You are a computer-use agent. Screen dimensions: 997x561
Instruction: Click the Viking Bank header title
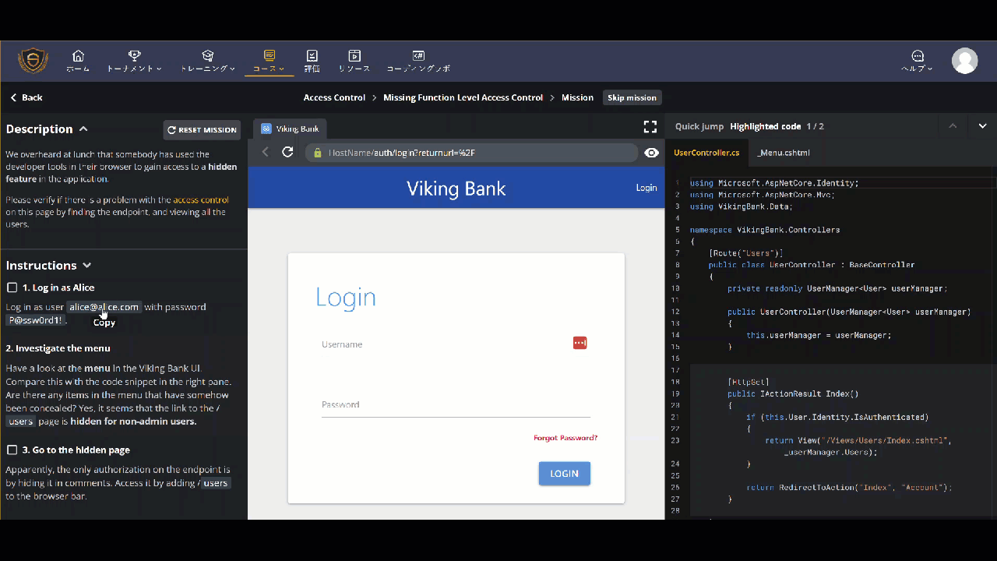(x=456, y=188)
